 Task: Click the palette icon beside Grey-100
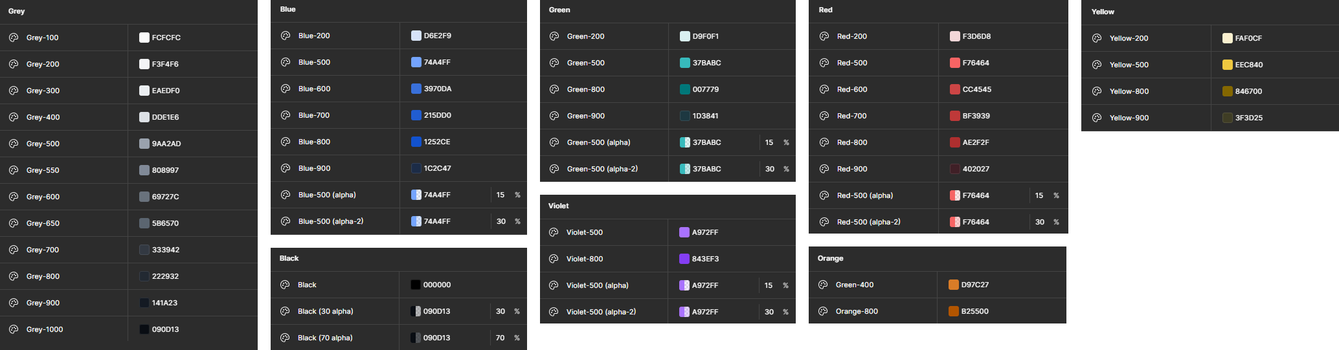tap(14, 38)
